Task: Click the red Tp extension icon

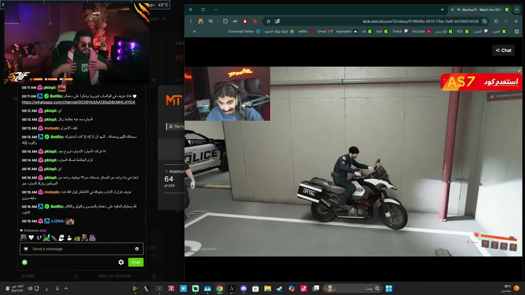Action: pos(255,21)
